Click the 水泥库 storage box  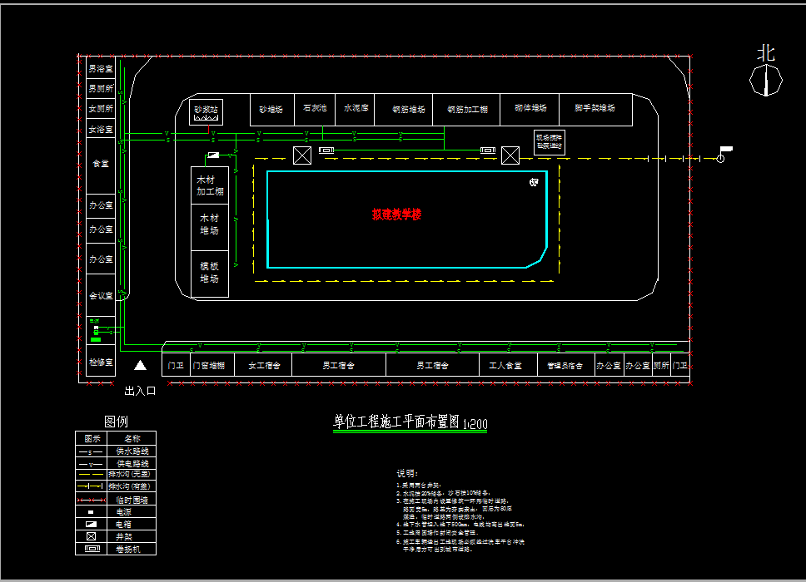click(x=356, y=109)
